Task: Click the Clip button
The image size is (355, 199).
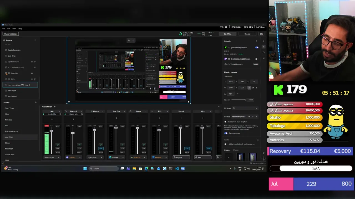Action: tap(261, 34)
